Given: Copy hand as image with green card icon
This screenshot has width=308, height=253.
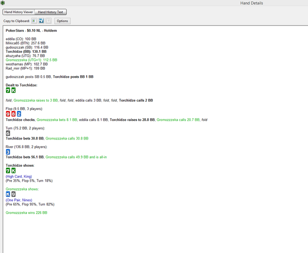Looking at the screenshot, I should [34, 21].
